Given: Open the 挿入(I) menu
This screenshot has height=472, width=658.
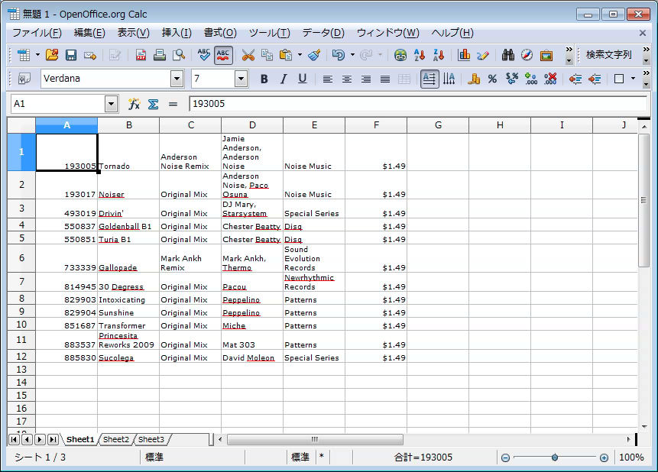Looking at the screenshot, I should 177,33.
